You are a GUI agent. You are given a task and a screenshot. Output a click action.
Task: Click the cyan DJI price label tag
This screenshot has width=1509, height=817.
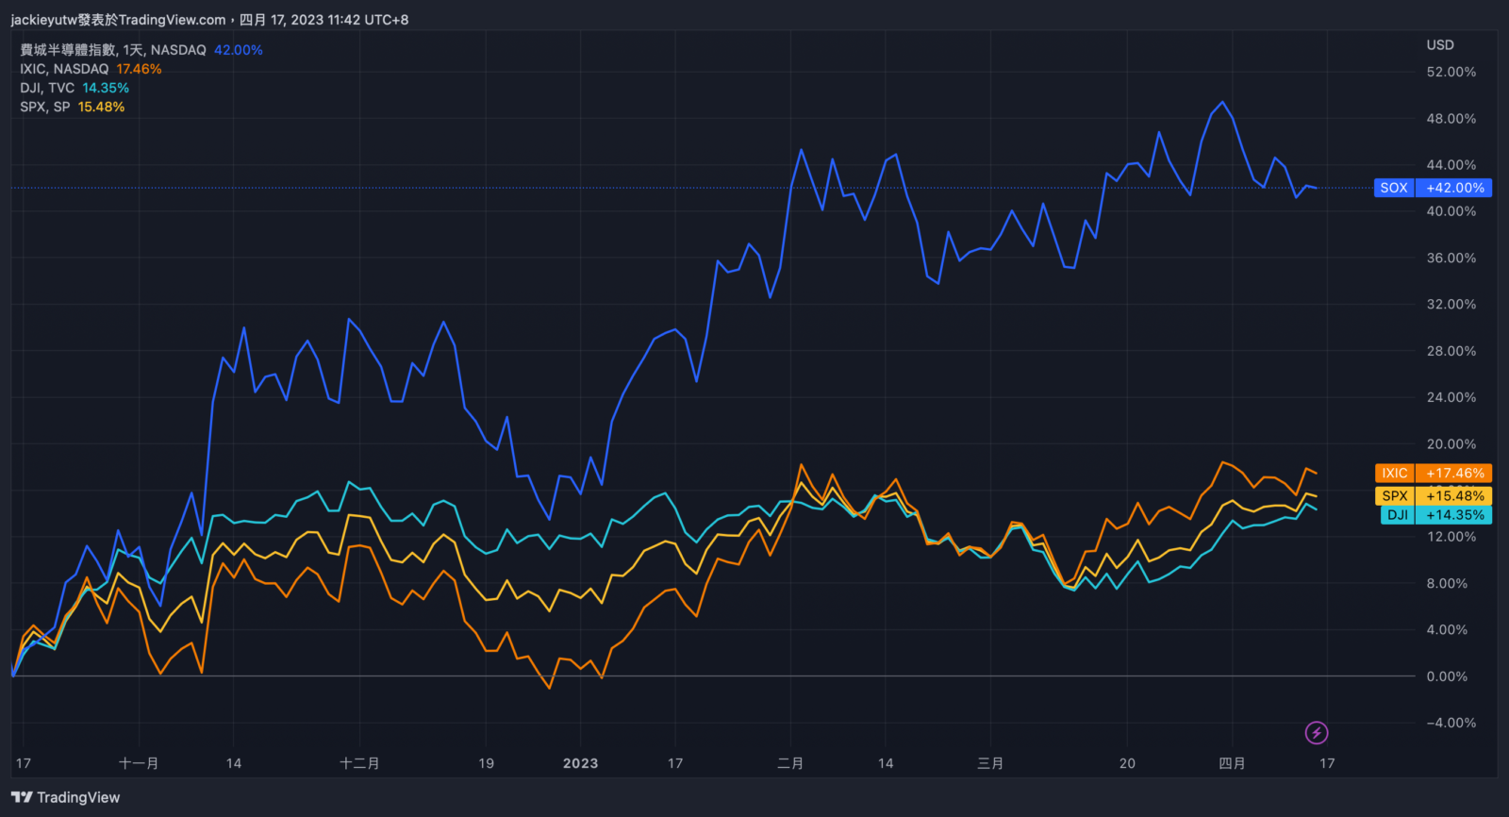tap(1397, 515)
